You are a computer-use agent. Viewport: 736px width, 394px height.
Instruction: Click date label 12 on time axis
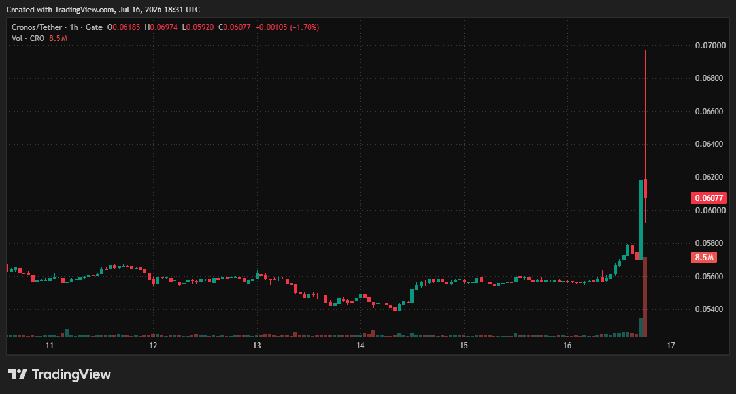point(153,346)
